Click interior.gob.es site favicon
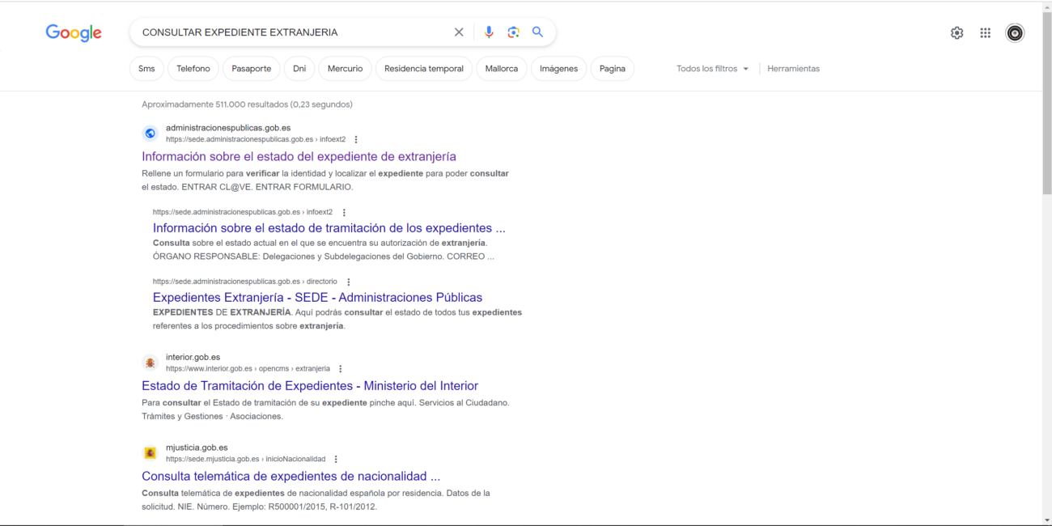 coord(150,363)
